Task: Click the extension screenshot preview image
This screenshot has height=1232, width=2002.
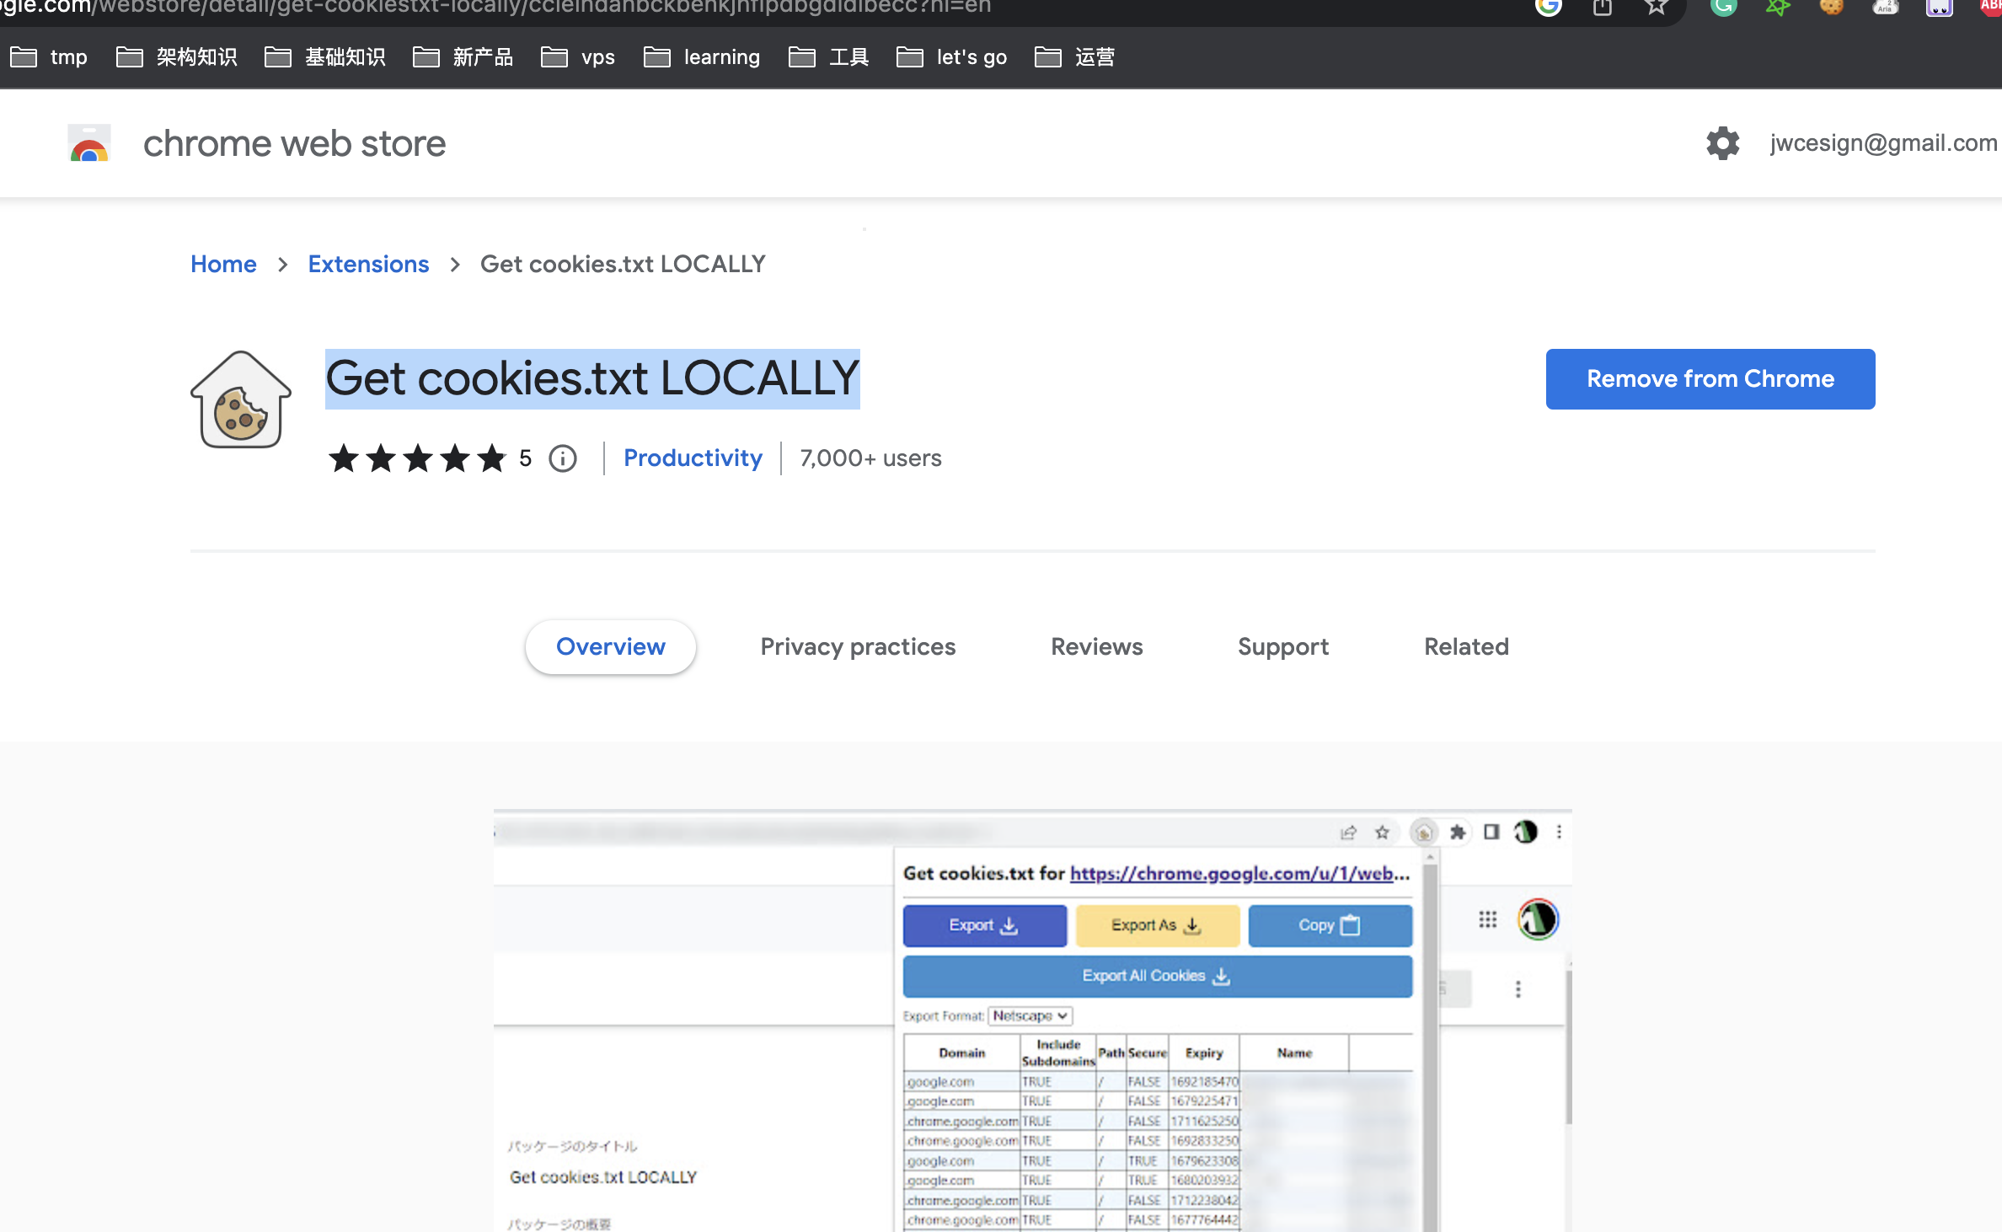Action: coord(1033,1020)
